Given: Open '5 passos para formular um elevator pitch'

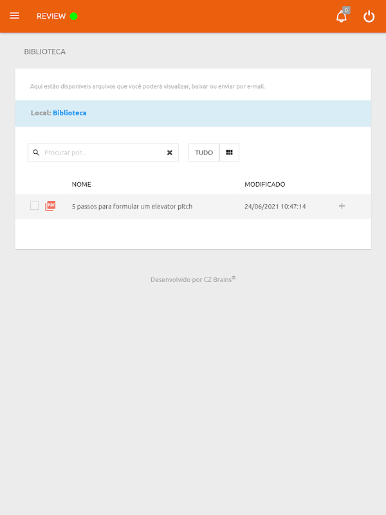Looking at the screenshot, I should coord(132,206).
